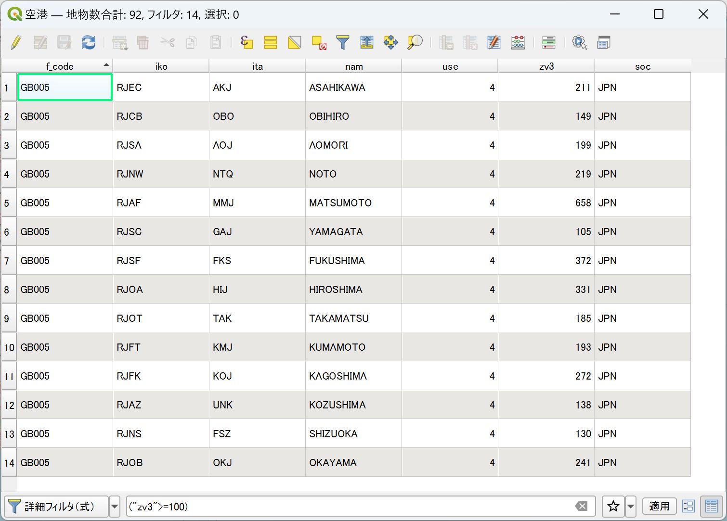Click the 適用 apply button

pyautogui.click(x=659, y=506)
